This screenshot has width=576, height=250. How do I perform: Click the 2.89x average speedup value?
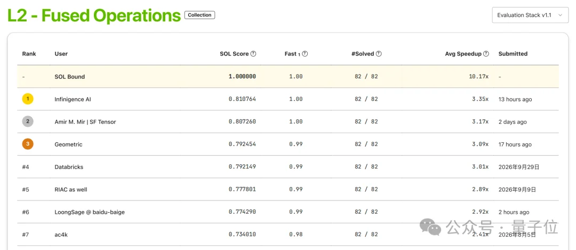[x=481, y=189]
